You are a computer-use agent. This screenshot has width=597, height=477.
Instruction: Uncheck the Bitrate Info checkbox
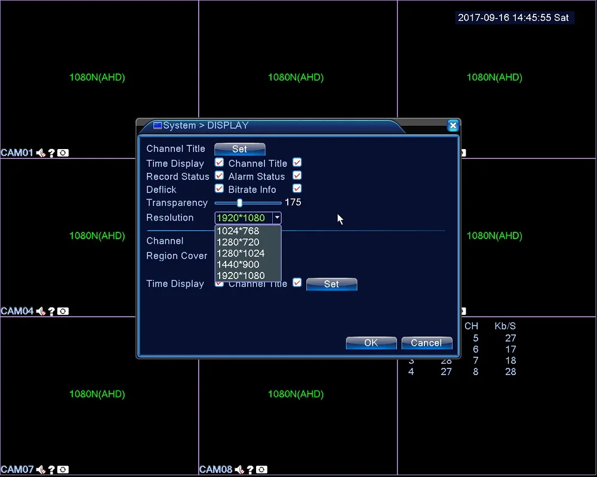[297, 188]
